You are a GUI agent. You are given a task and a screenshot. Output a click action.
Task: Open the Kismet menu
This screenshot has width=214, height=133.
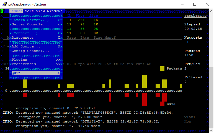click(16, 11)
